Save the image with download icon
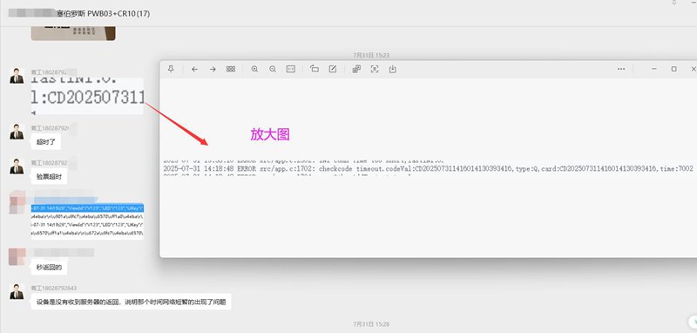 click(393, 69)
